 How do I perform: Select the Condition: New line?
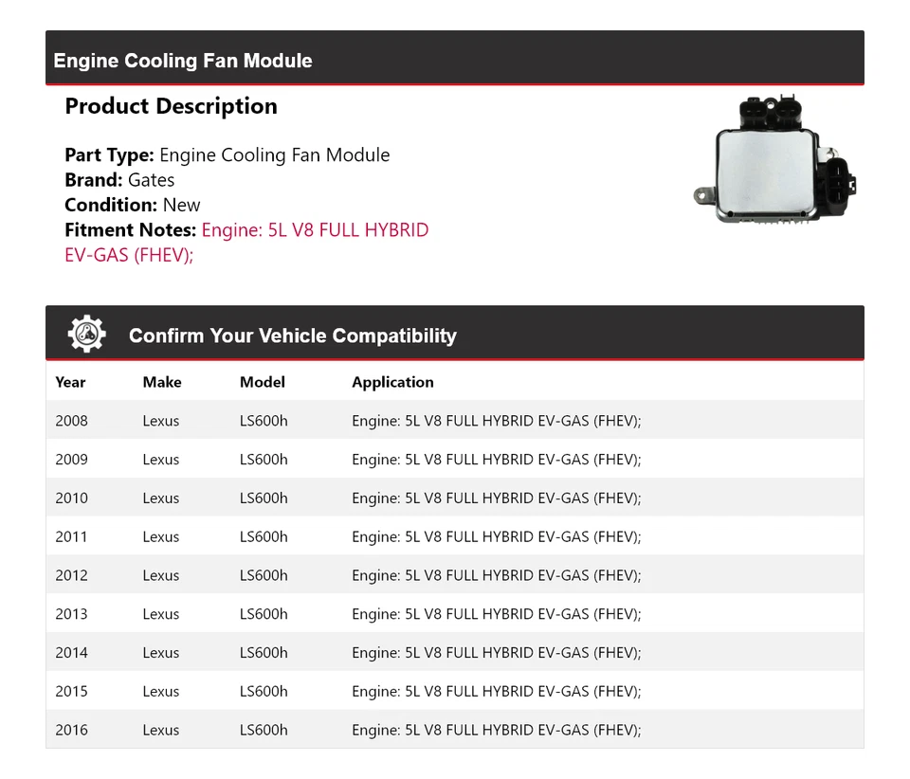tap(133, 205)
